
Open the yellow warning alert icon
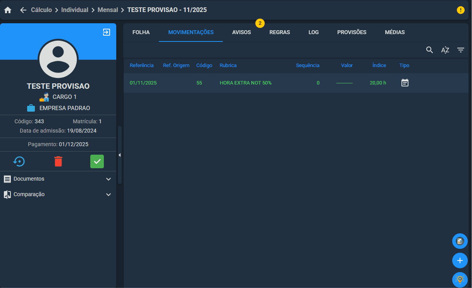coord(460,10)
